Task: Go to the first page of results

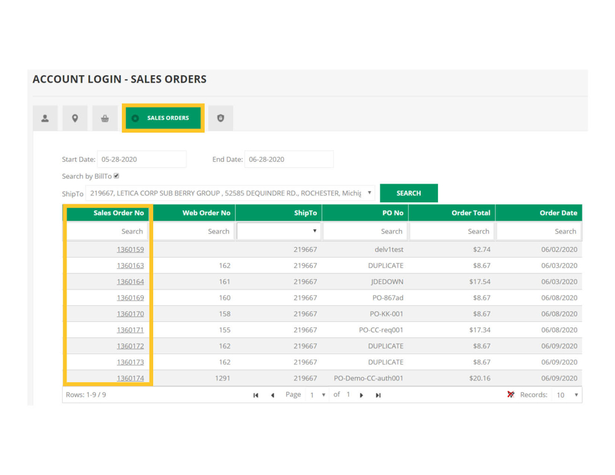Action: (256, 395)
